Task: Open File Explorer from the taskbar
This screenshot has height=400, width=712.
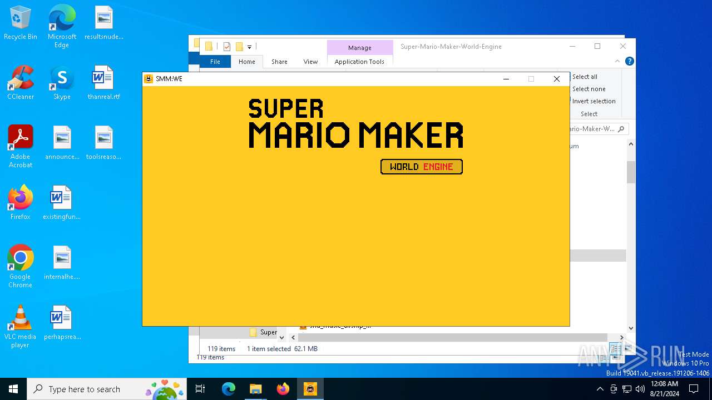Action: [x=256, y=389]
